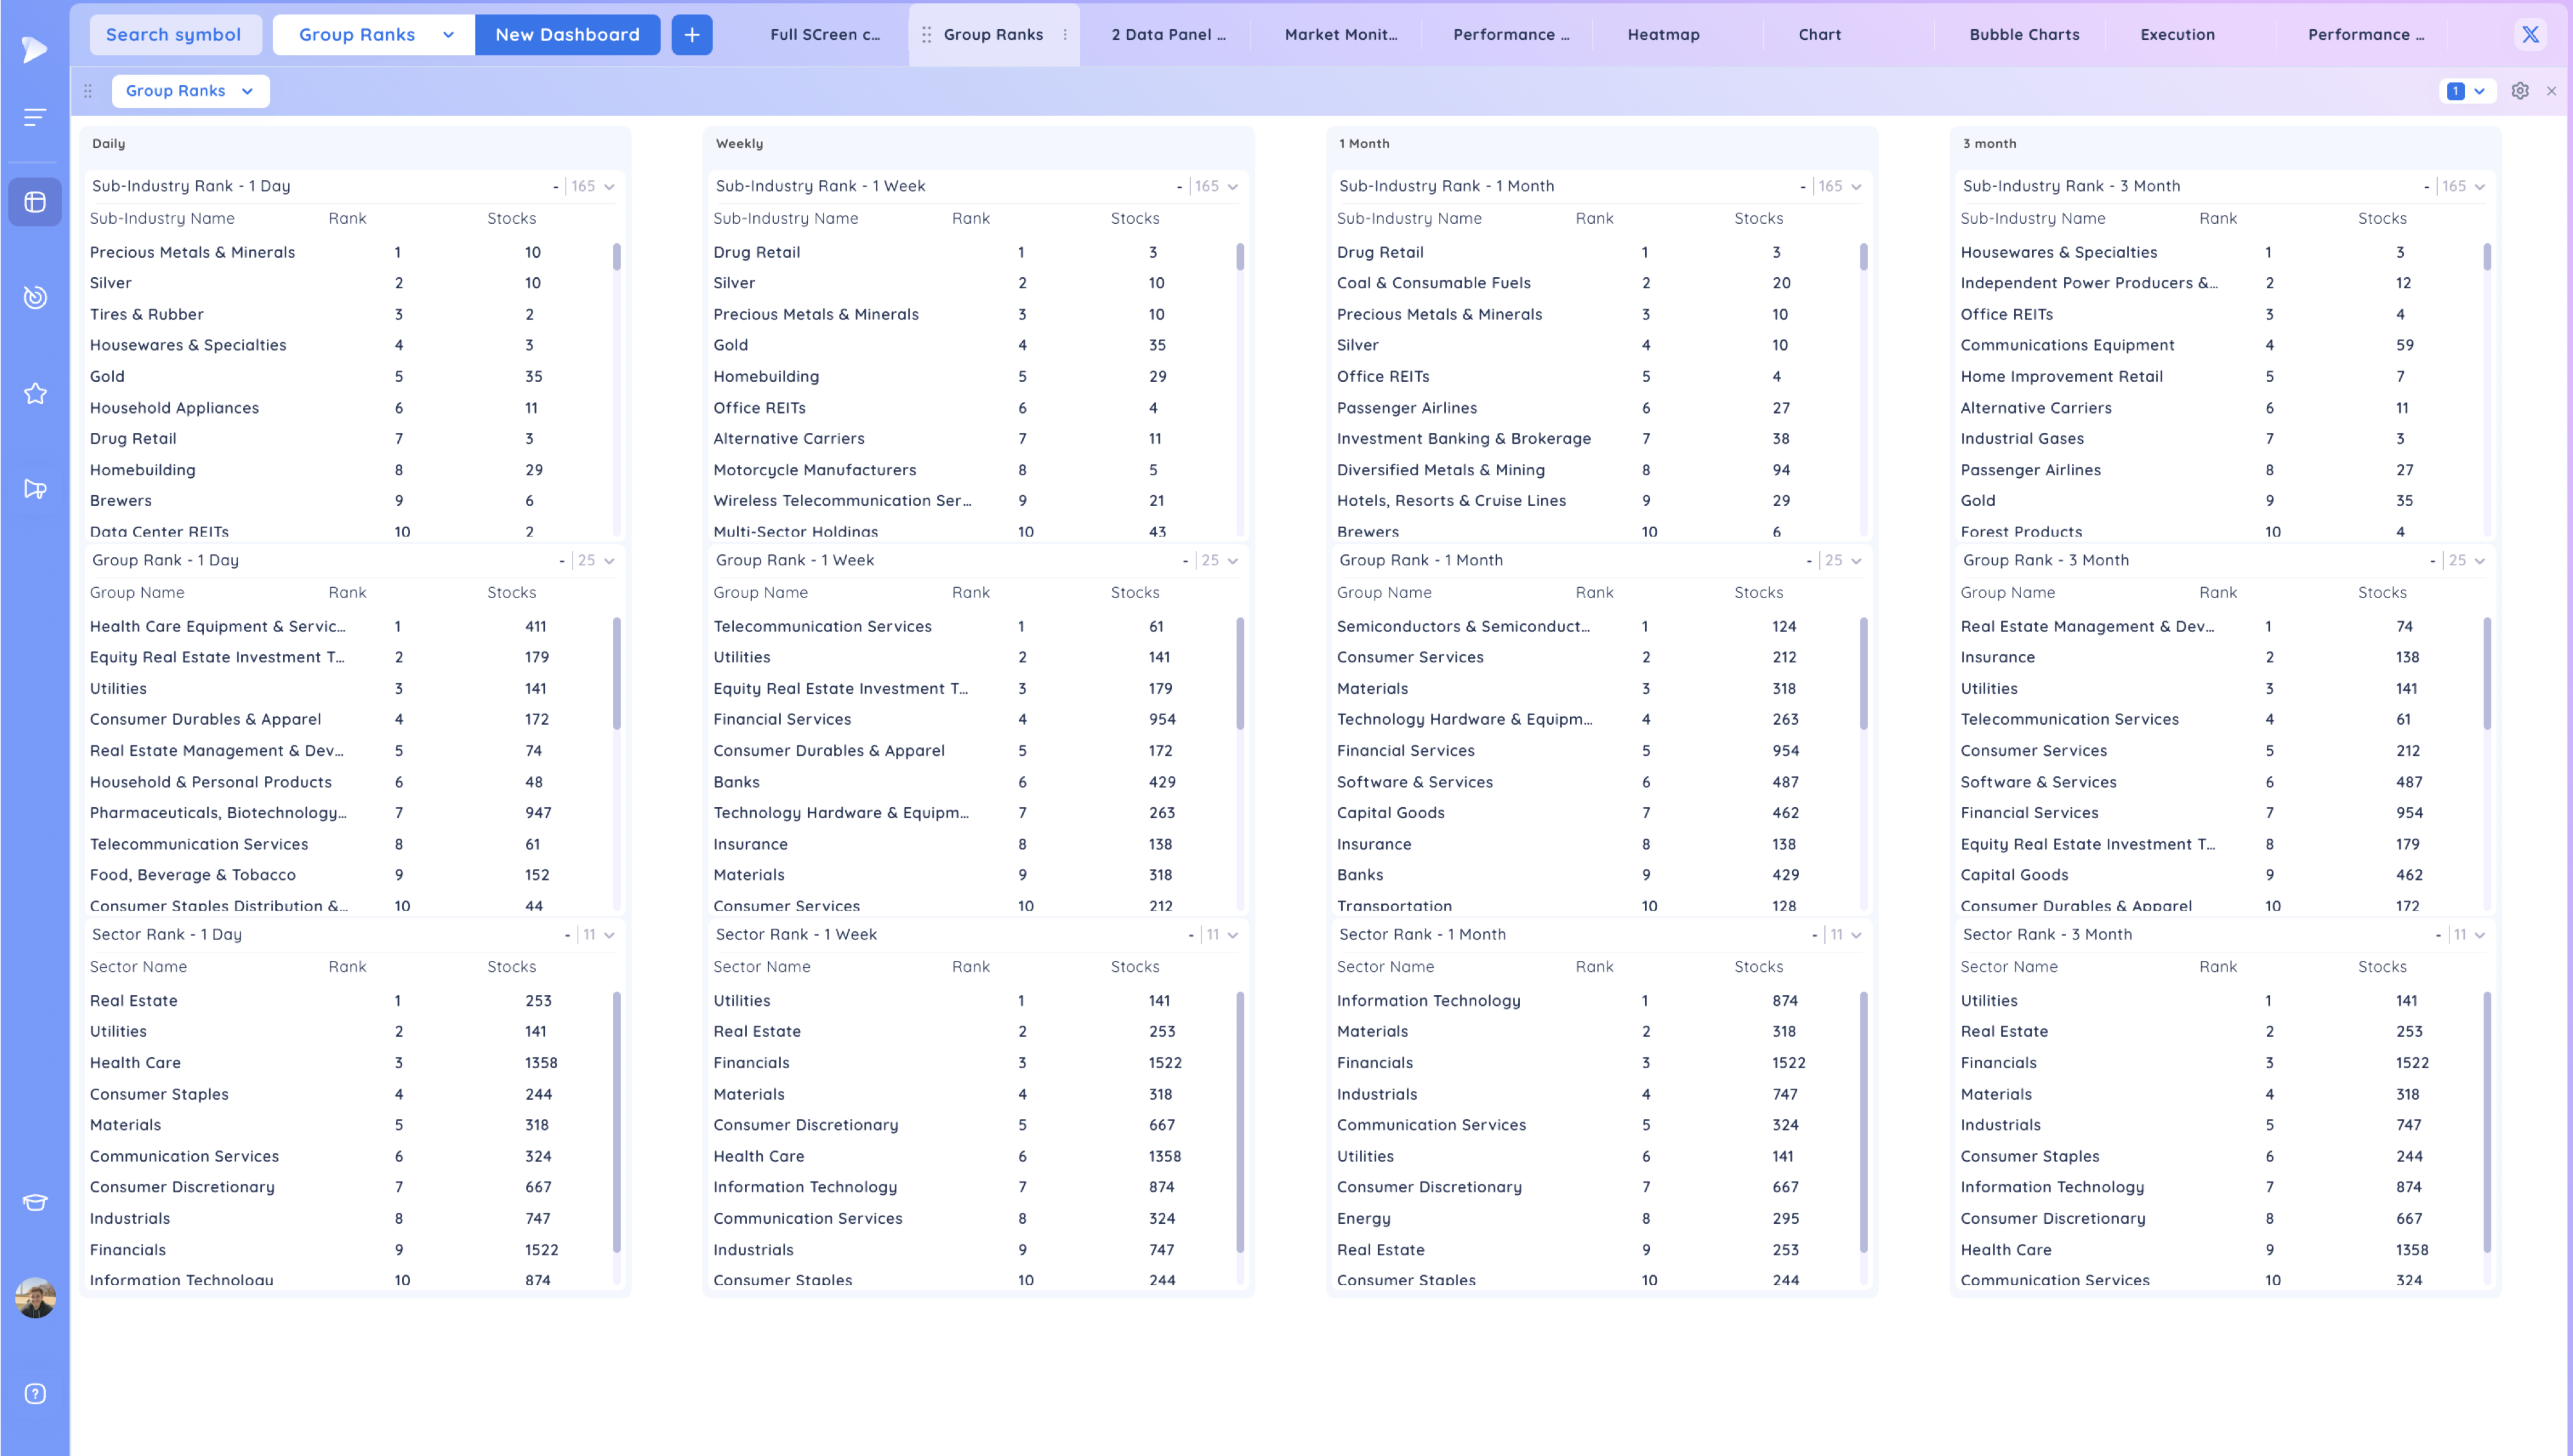
Task: Click the user profile avatar thumbnail
Action: click(x=35, y=1298)
